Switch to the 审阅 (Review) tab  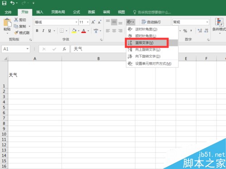tap(107, 12)
